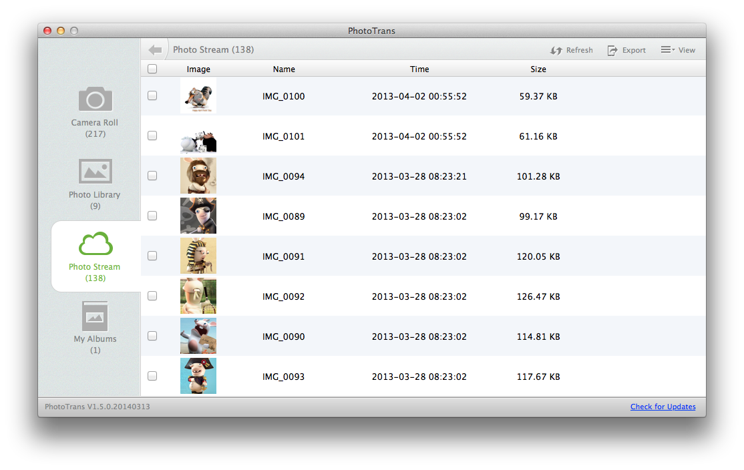Screen dimensions: 744x470
Task: Click the size value 117.67 KB
Action: click(x=538, y=377)
